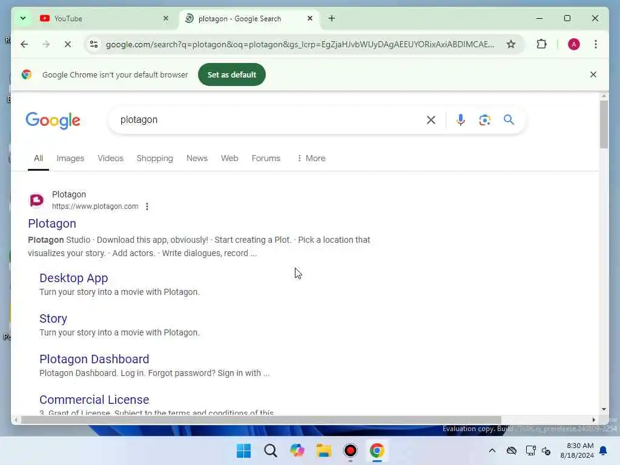Click the browser address bar URL
The width and height of the screenshot is (620, 465).
coord(300,44)
